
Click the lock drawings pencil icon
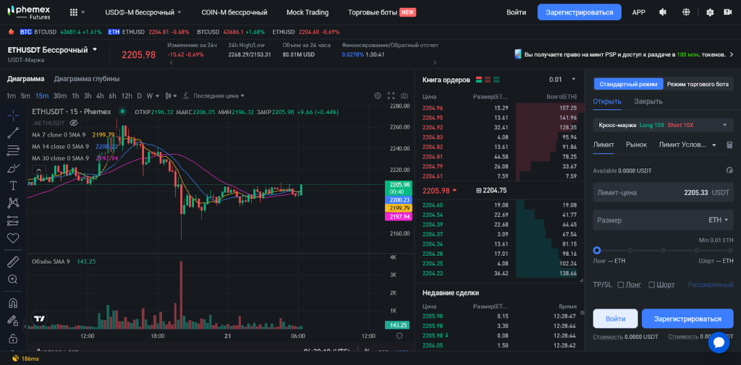tap(13, 321)
